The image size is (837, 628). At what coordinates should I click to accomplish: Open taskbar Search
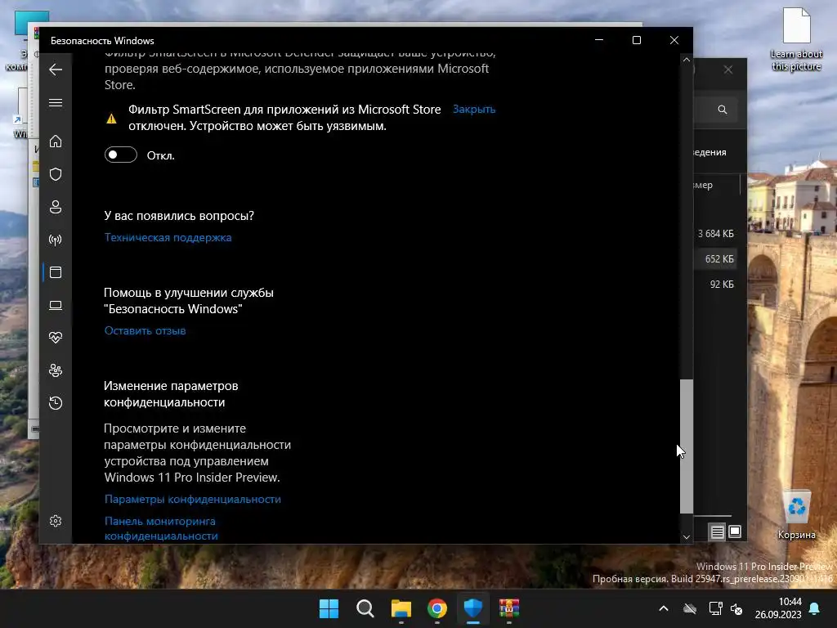365,608
